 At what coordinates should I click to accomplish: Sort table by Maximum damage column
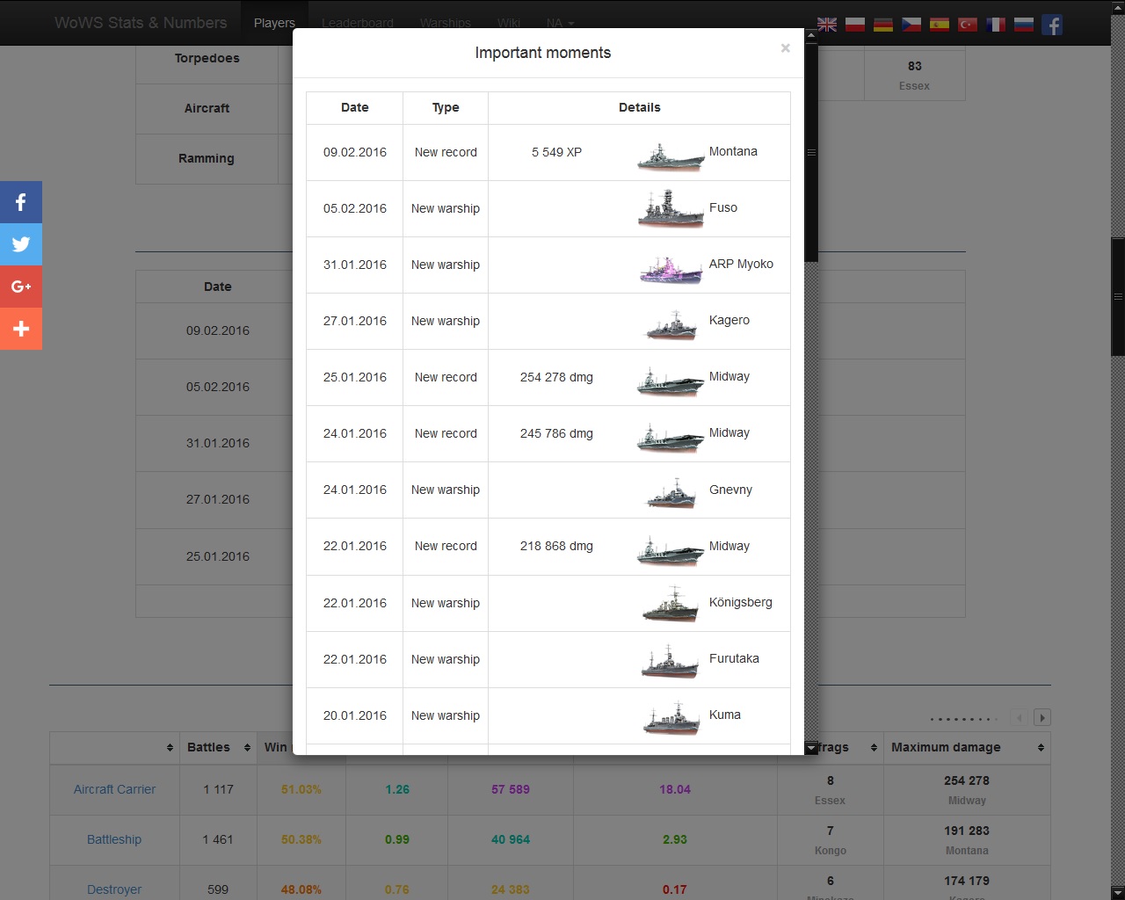[966, 747]
